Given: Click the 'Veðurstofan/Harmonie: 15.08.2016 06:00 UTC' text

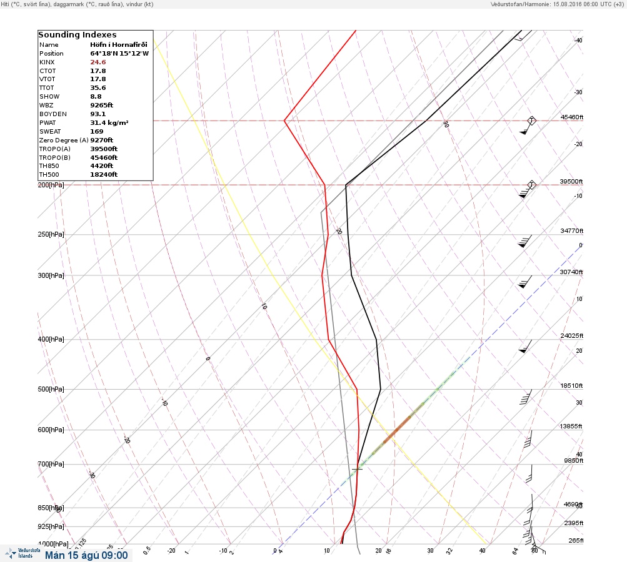Looking at the screenshot, I should point(551,4).
